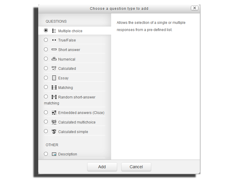Click the Essay page icon
The width and height of the screenshot is (239, 179).
(x=54, y=78)
